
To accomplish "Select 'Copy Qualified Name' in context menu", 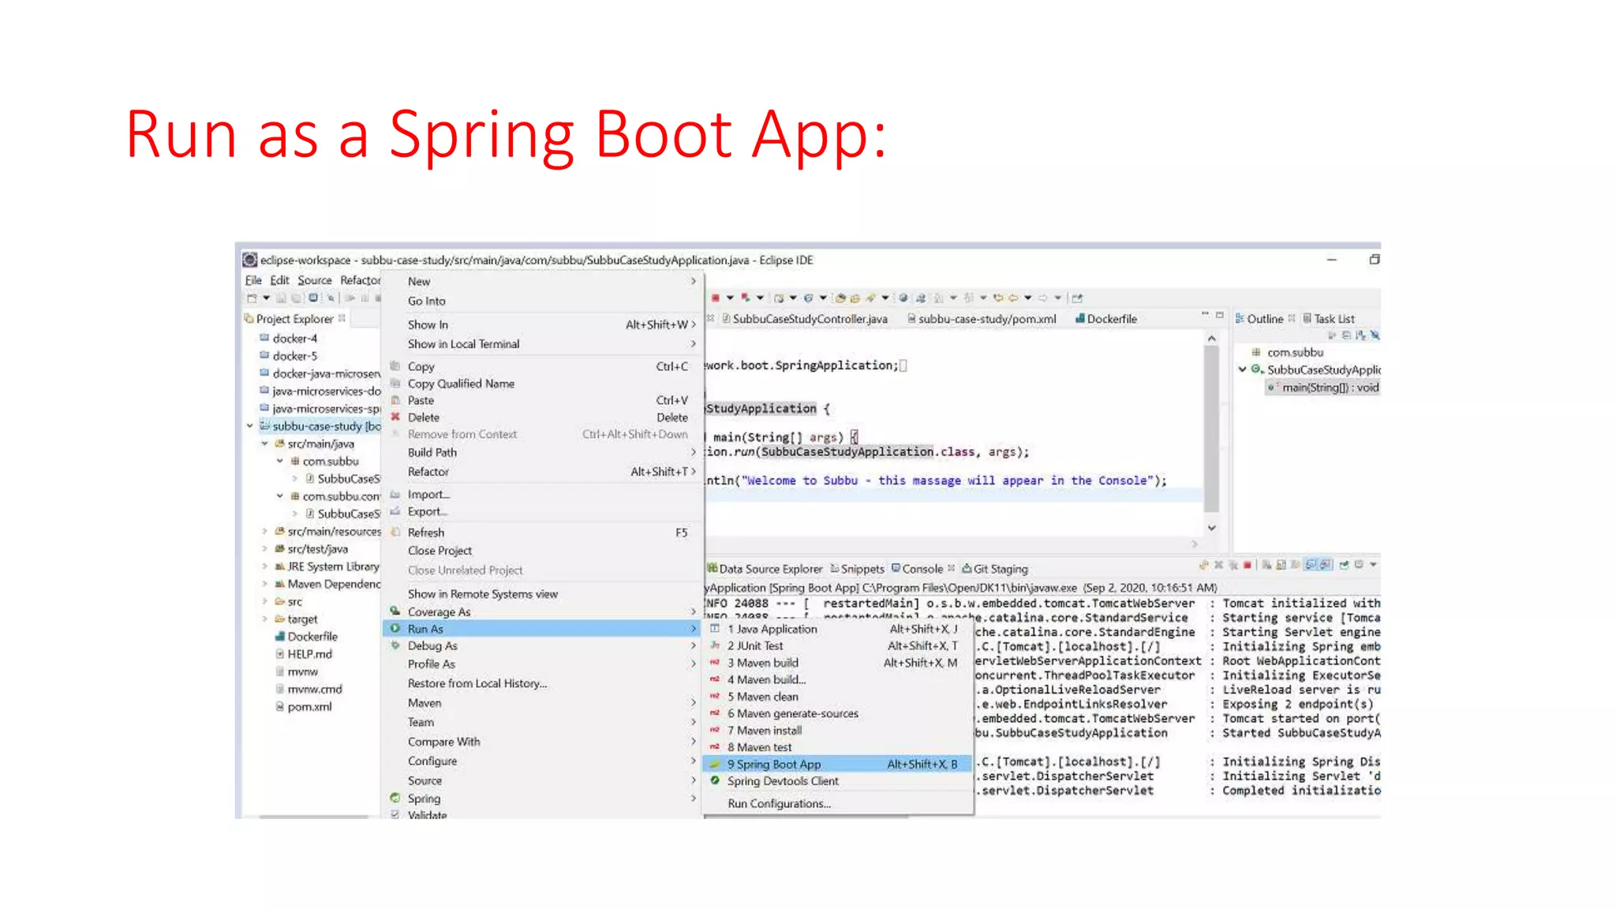I will 543,383.
